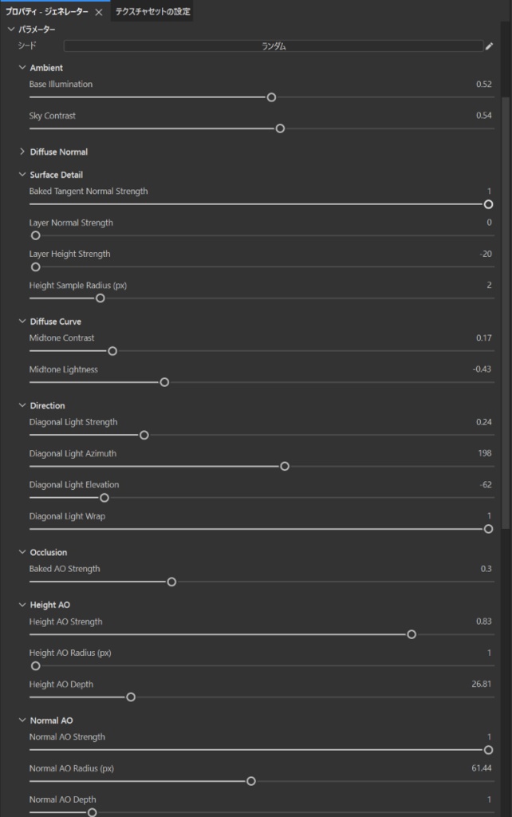Click the Height AO Depth slider handle
Viewport: 512px width, 817px height.
(x=131, y=697)
